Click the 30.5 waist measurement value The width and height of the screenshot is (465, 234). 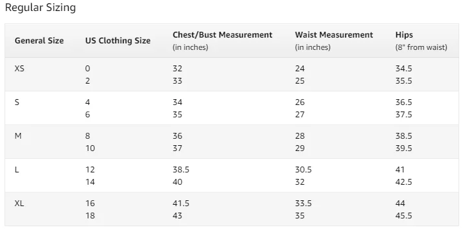click(303, 170)
